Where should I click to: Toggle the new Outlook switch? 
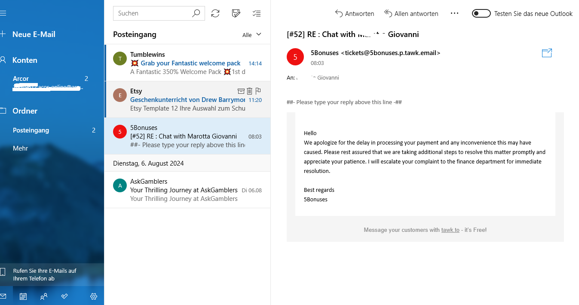pos(481,13)
